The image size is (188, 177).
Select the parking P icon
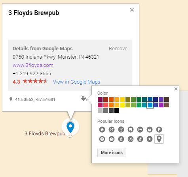[159, 129]
